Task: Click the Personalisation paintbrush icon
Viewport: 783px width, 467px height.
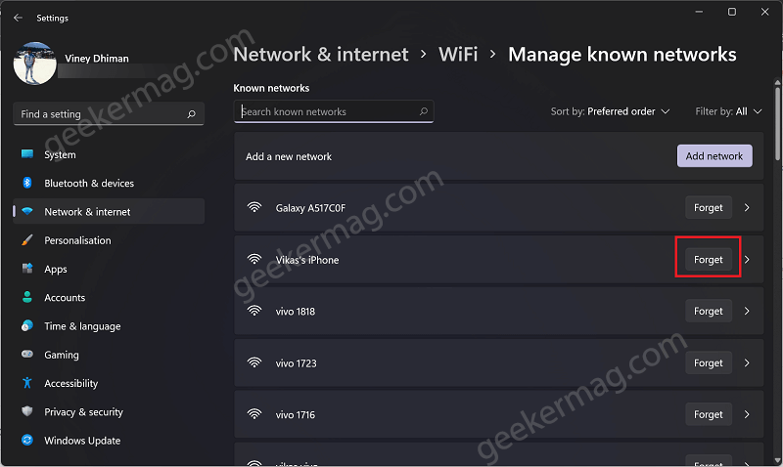Action: 27,240
